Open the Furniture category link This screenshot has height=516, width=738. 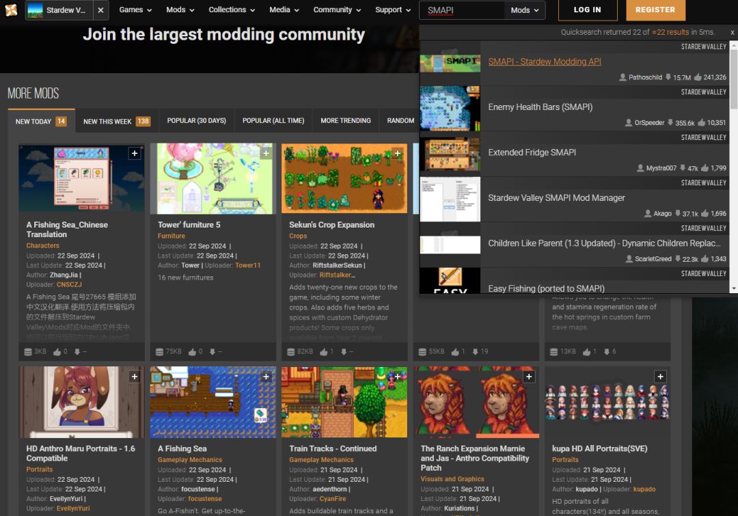coord(172,236)
